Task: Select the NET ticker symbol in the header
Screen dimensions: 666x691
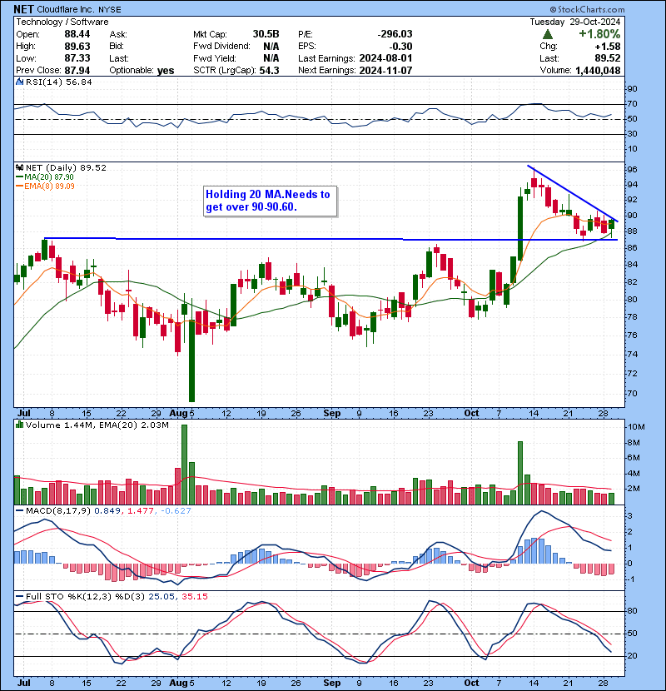Action: 23,9
